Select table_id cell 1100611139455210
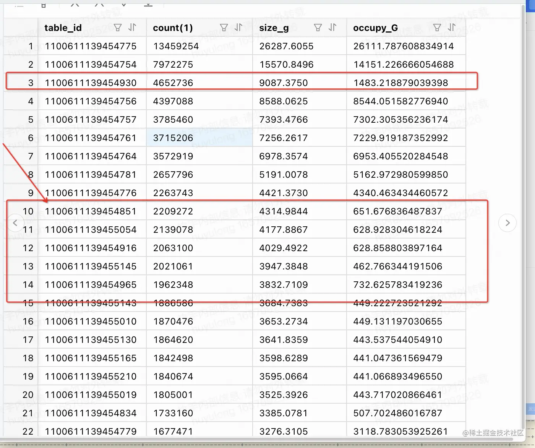This screenshot has width=535, height=448. (x=92, y=377)
